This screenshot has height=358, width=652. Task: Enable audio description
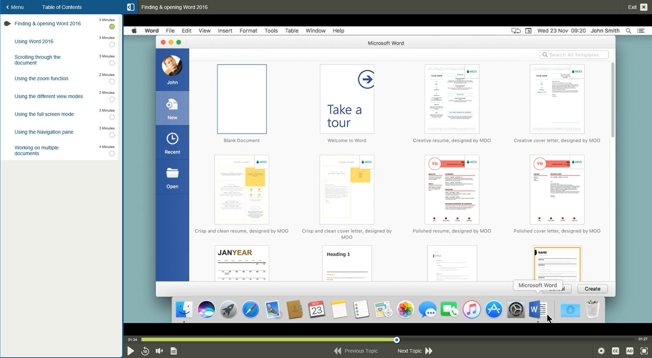(x=630, y=351)
